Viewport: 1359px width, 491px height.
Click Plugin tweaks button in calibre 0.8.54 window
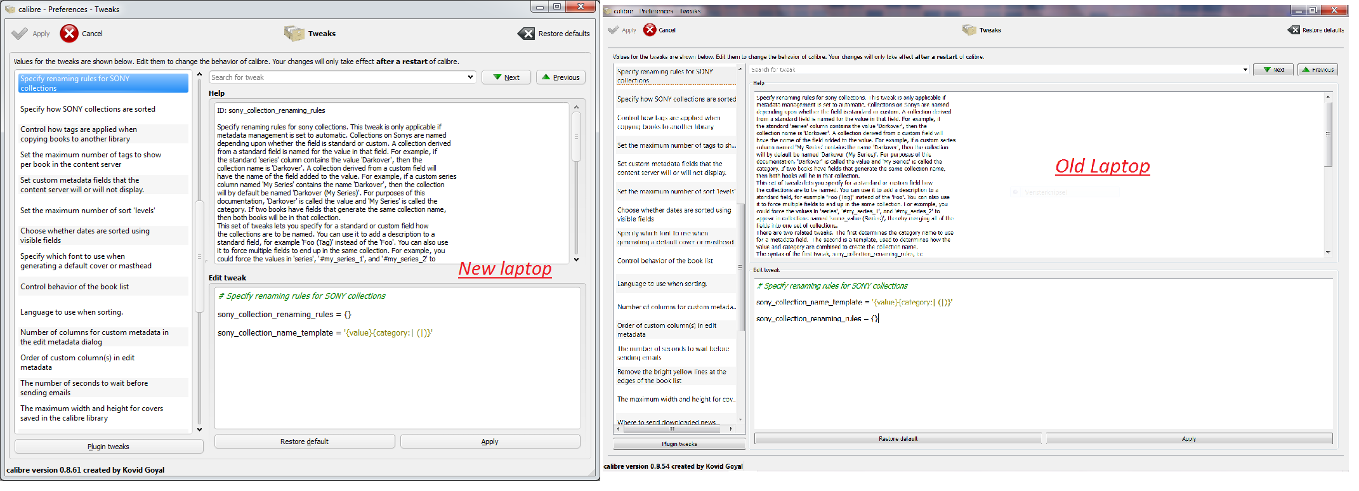click(679, 444)
